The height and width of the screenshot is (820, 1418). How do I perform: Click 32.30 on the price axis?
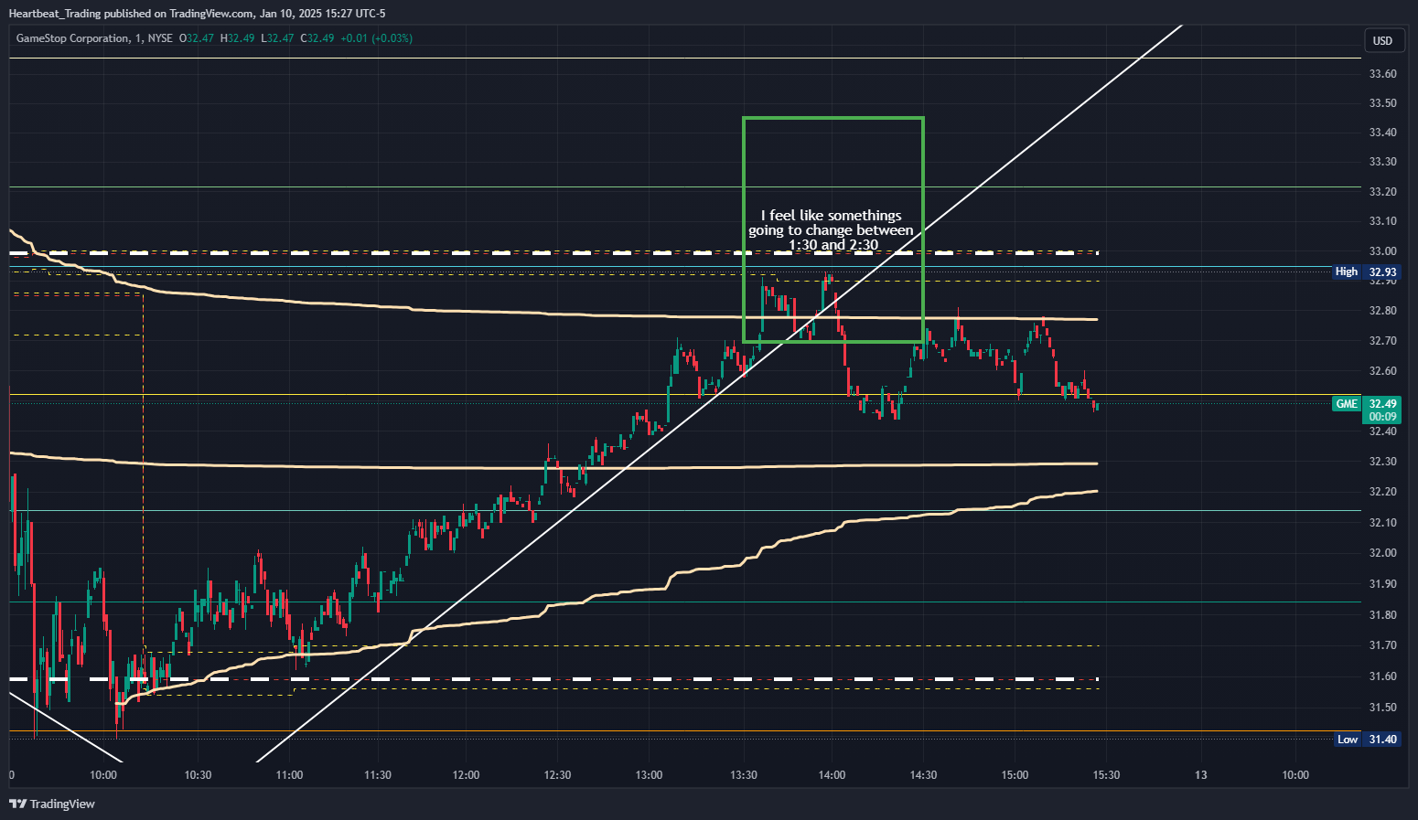(x=1382, y=462)
